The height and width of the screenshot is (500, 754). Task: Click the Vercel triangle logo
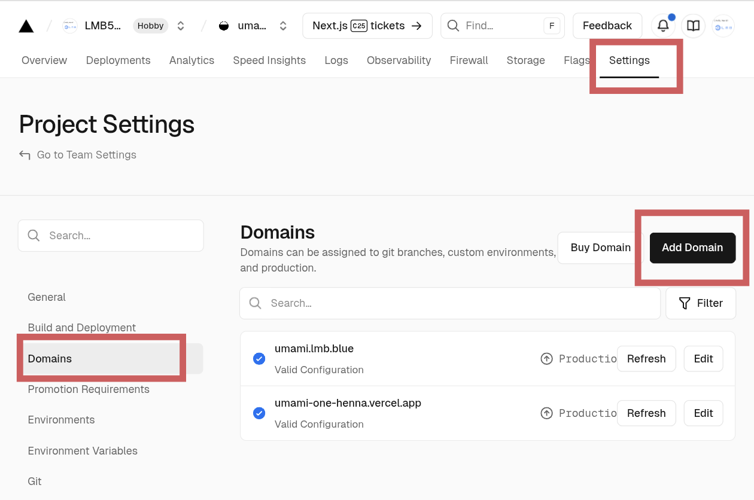(x=26, y=26)
